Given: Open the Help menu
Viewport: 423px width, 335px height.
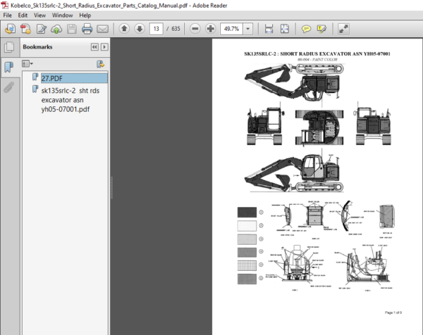Looking at the screenshot, I should [x=85, y=15].
